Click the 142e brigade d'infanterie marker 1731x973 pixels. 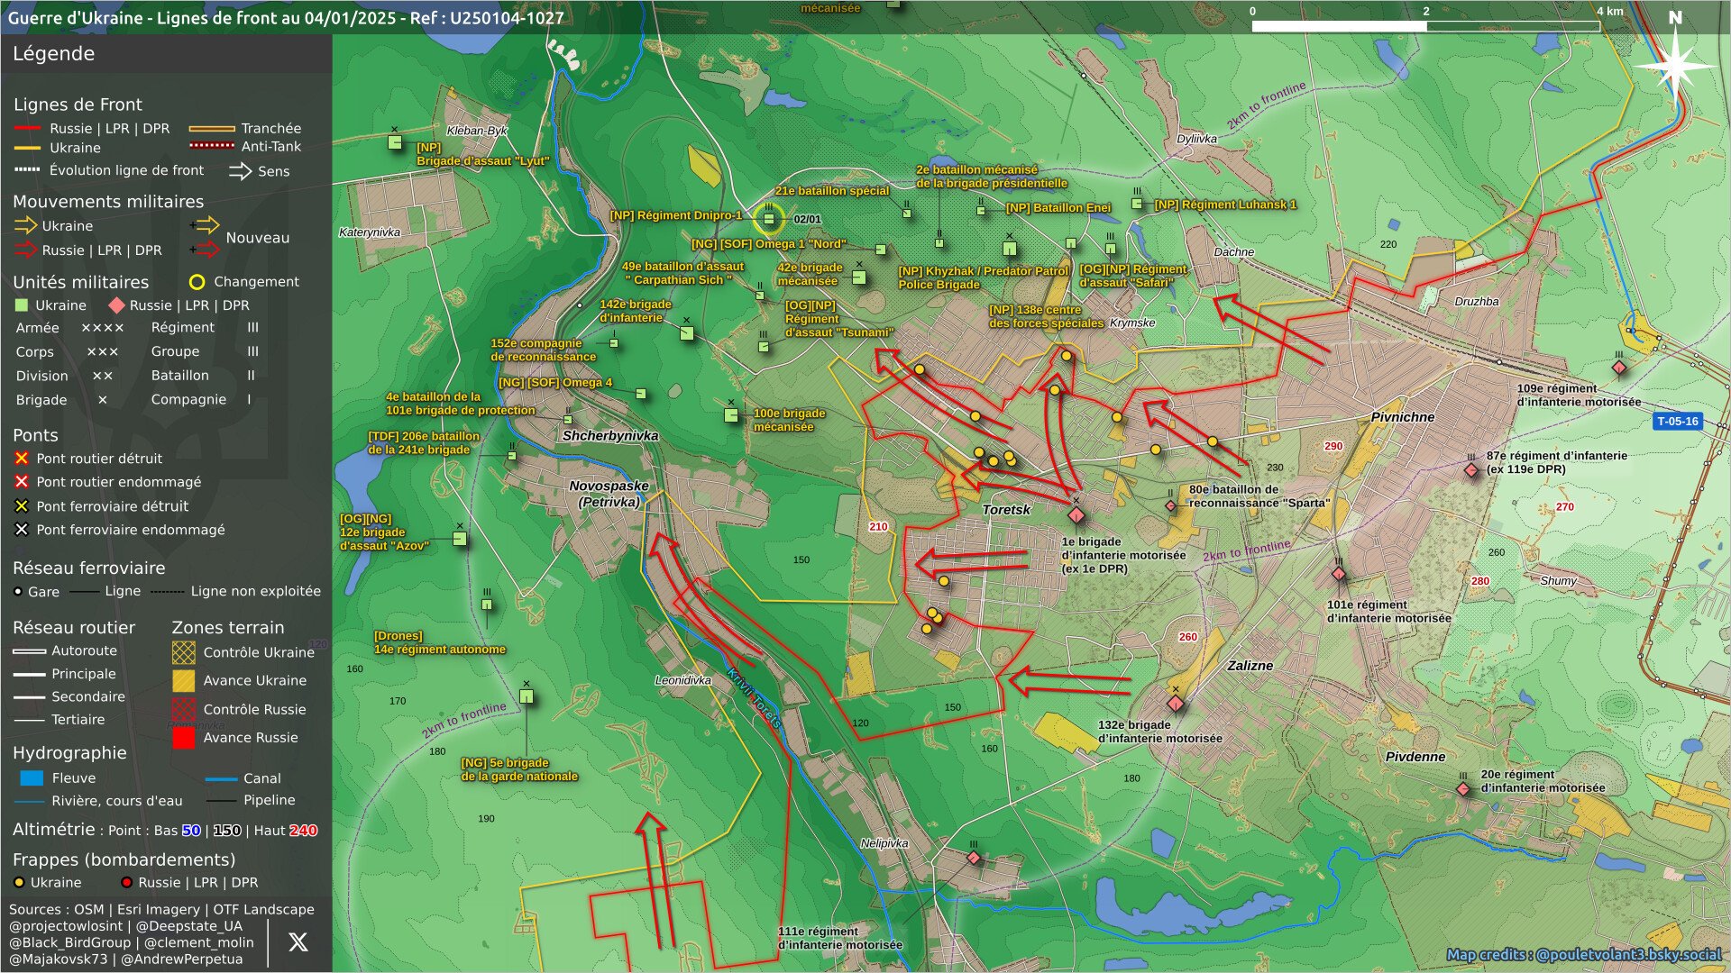tap(687, 333)
